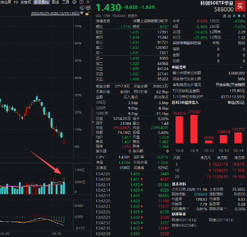Click the 涨停 limit-up price 1.750
The image size is (247, 237).
tap(126, 147)
